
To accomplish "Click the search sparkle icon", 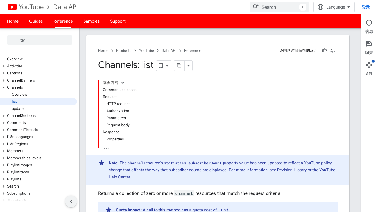I will [256, 7].
